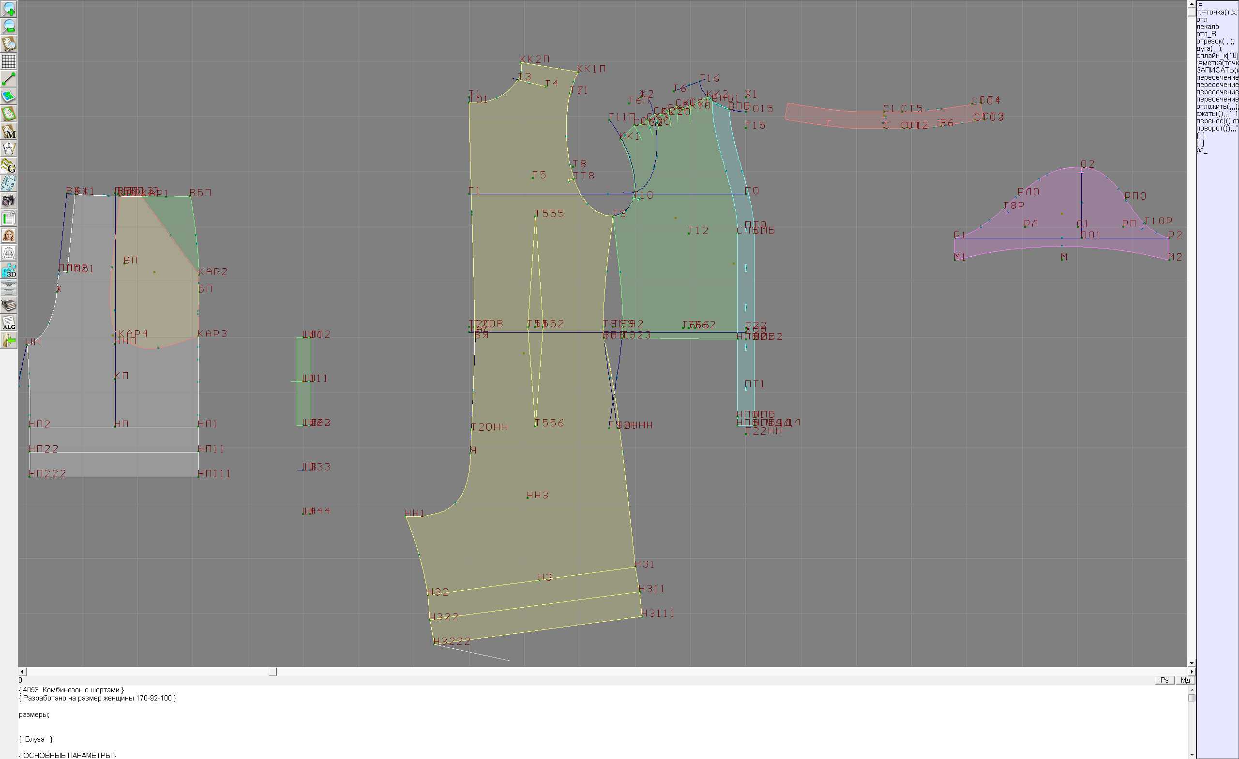Click the zoom out magnifier icon
1239x759 pixels.
point(9,26)
